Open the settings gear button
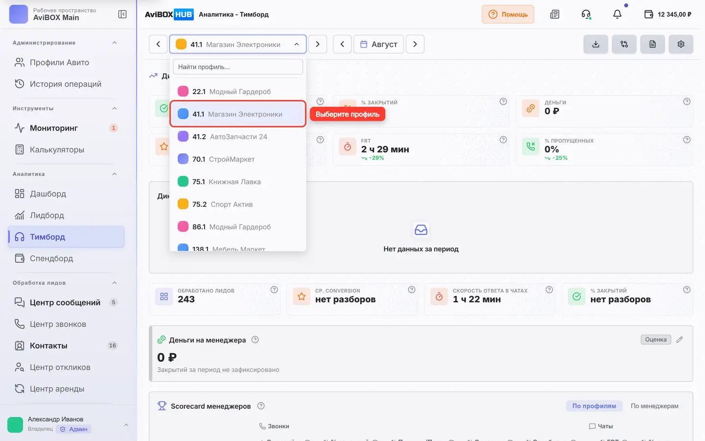 tap(681, 44)
